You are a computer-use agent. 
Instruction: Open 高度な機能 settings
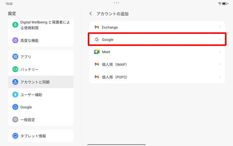click(x=41, y=40)
